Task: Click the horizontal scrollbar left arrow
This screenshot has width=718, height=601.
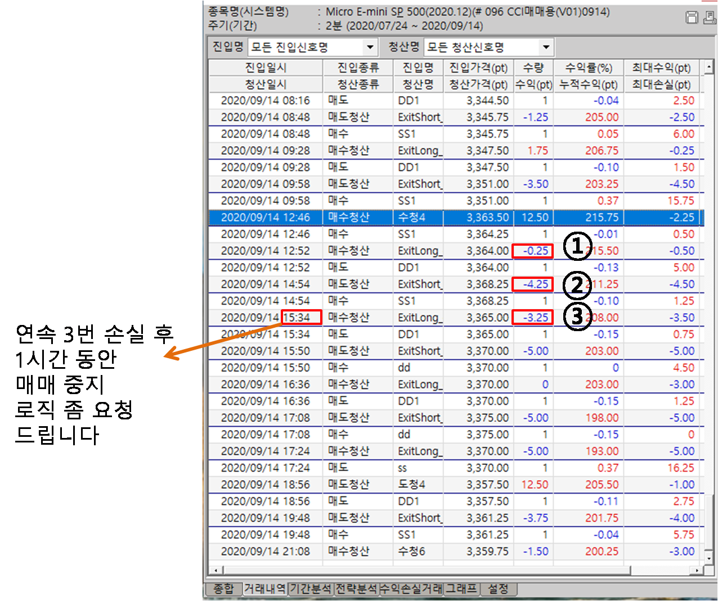Action: click(x=215, y=570)
